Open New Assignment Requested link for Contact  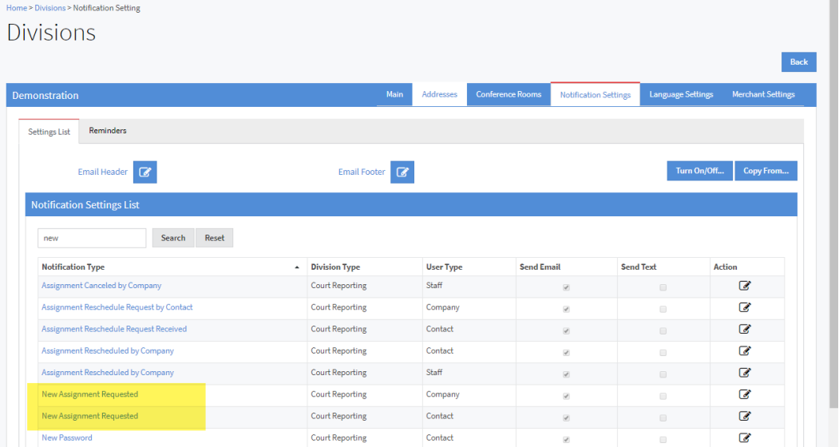(90, 416)
